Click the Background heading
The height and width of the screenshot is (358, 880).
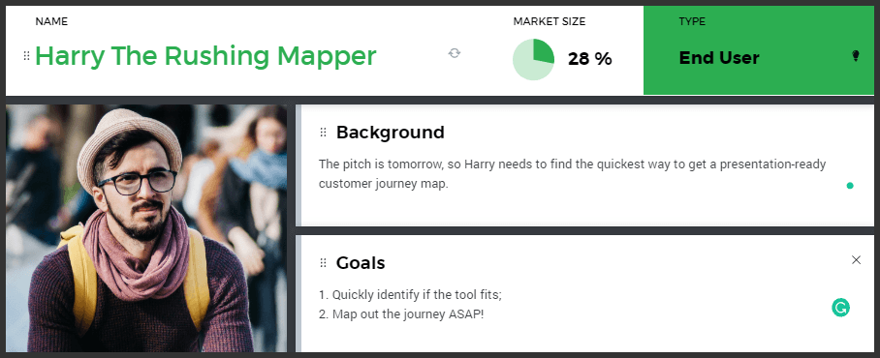pyautogui.click(x=390, y=133)
